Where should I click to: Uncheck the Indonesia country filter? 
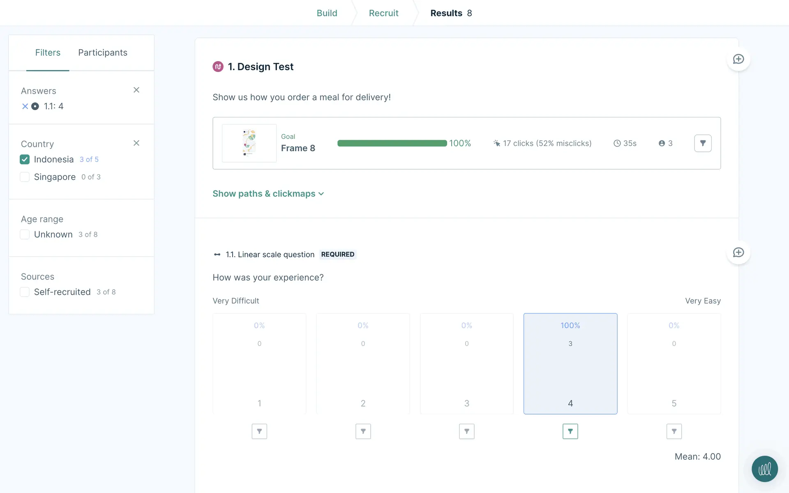(25, 159)
